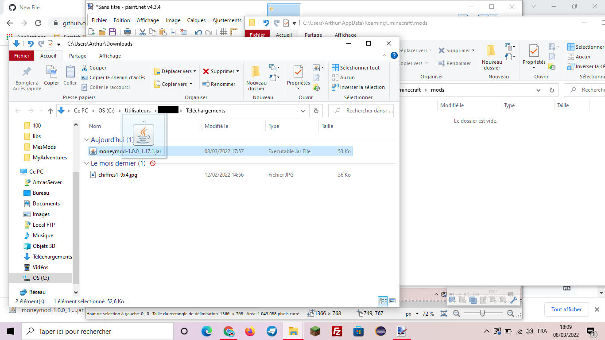Click Sélectionner tout in Downloads ribbon
Image resolution: width=605 pixels, height=340 pixels.
coord(356,68)
